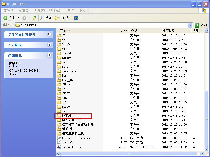Open the 文件(F) menu
Viewport: 210px width, 157px height.
tap(9, 10)
